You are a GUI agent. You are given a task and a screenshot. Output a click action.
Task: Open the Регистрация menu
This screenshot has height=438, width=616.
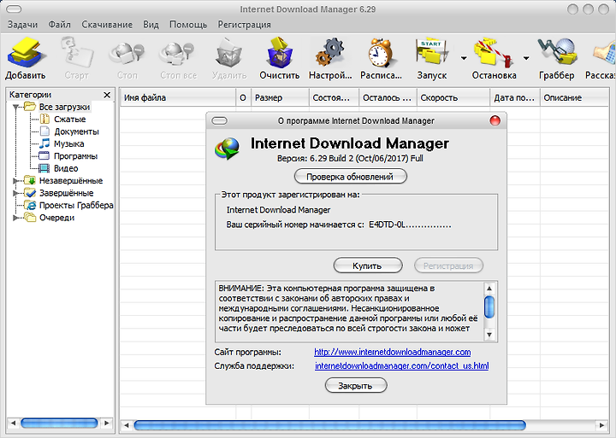pyautogui.click(x=245, y=24)
